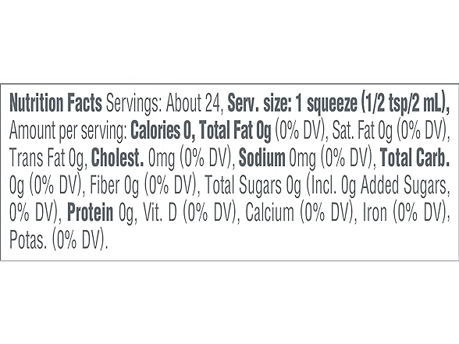Select the bold Protein label

[91, 212]
